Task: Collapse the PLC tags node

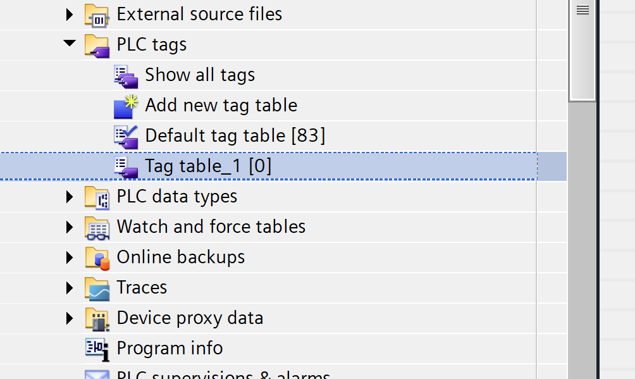Action: tap(70, 44)
